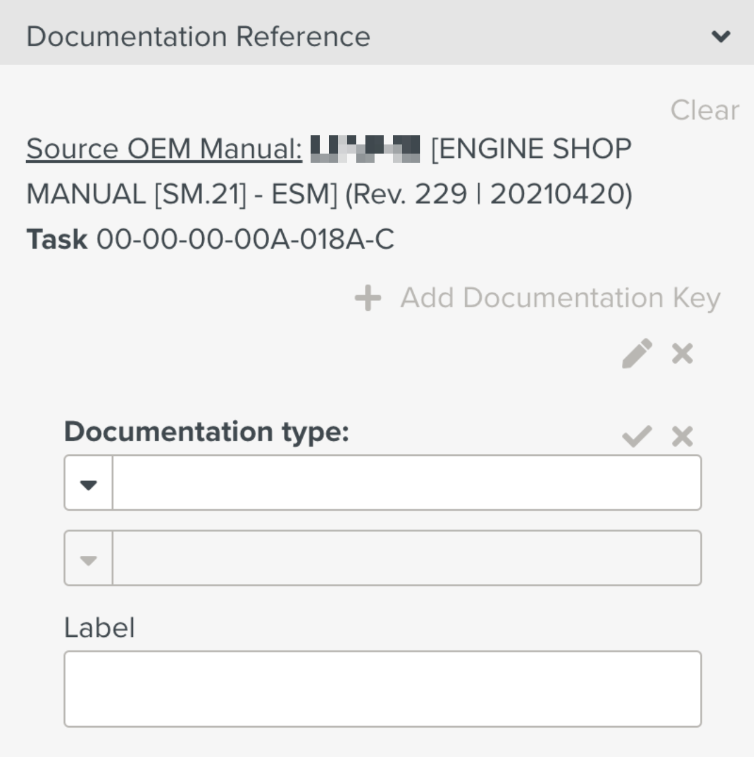This screenshot has height=757, width=754.
Task: Click inside the Label input field
Action: point(382,688)
